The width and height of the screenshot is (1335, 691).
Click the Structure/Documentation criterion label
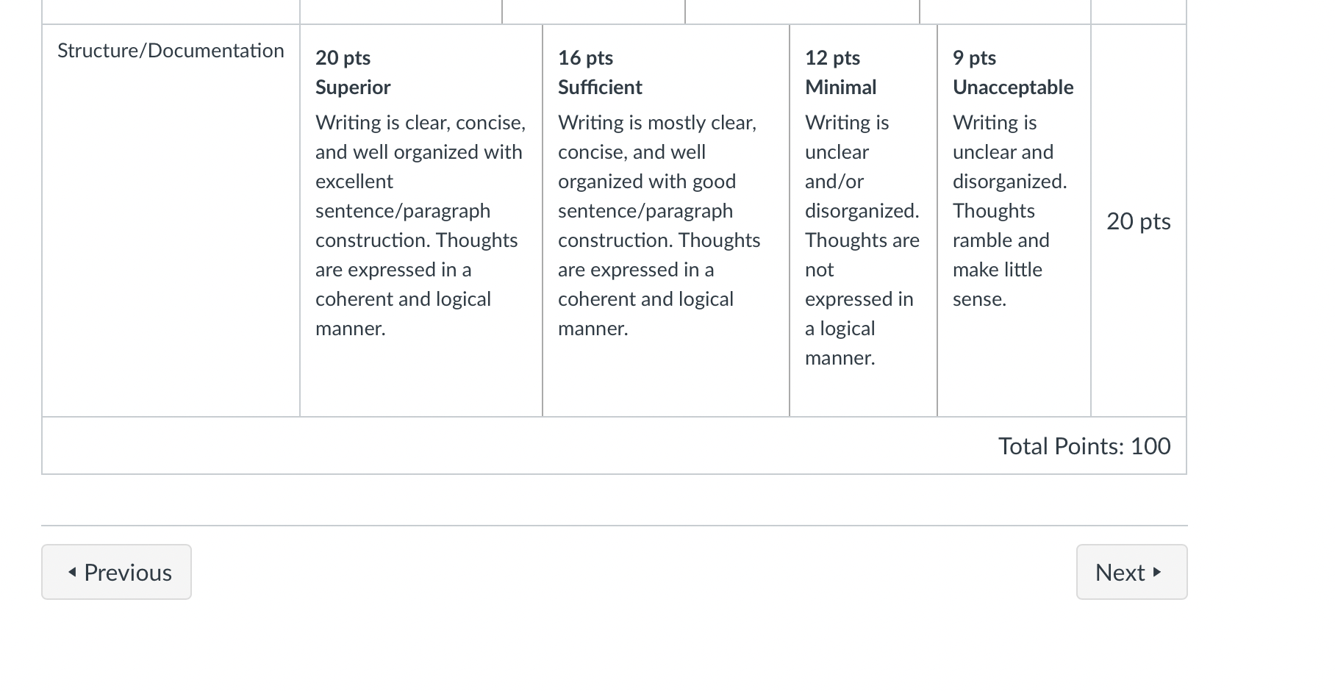click(171, 51)
